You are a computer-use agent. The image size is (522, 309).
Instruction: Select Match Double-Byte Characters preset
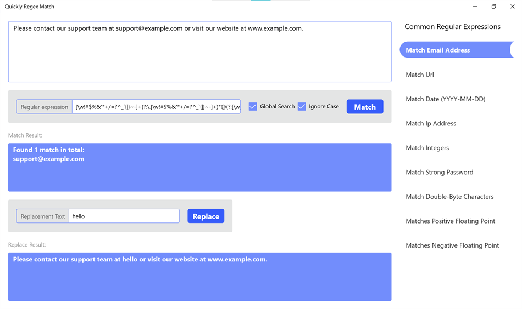(x=449, y=197)
